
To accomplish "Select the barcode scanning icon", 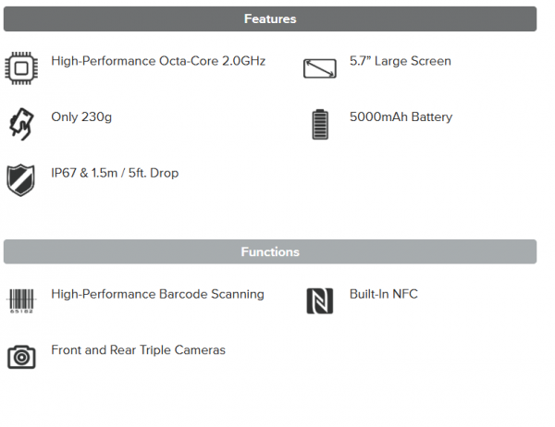I will [x=21, y=301].
